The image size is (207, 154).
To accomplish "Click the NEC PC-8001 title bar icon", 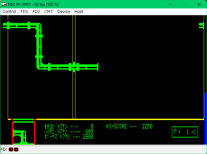I will click(4, 4).
